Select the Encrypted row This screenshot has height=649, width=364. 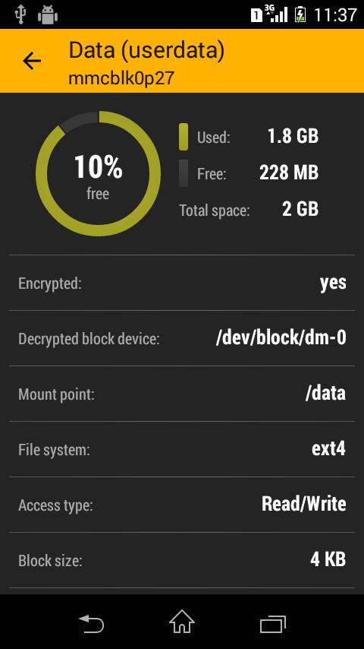point(182,283)
